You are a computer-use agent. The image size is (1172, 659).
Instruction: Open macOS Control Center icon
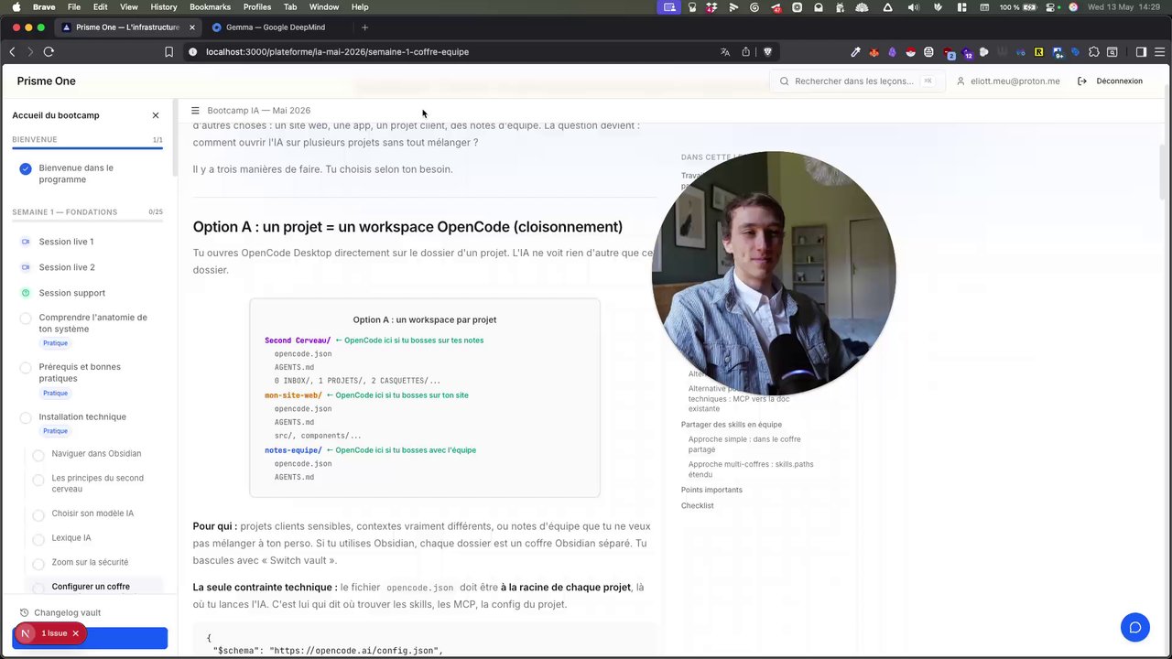click(1052, 7)
